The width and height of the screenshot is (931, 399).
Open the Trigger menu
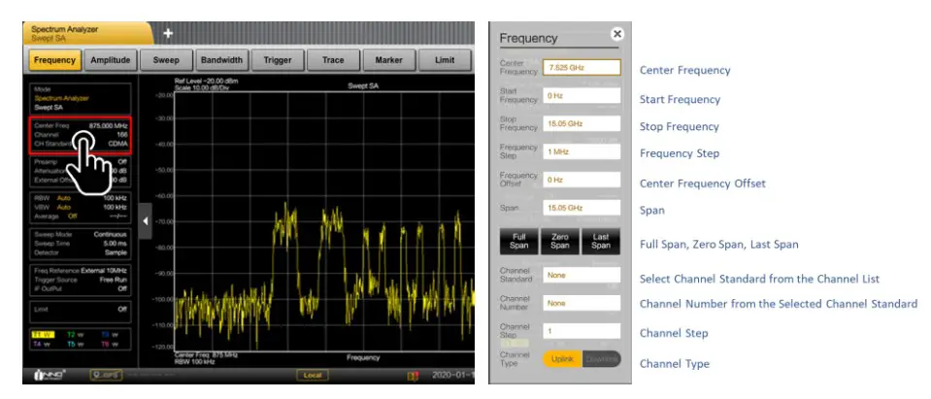tap(278, 60)
